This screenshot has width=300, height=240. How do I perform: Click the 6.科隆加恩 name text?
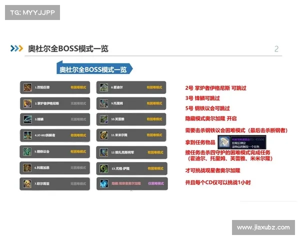42,168
